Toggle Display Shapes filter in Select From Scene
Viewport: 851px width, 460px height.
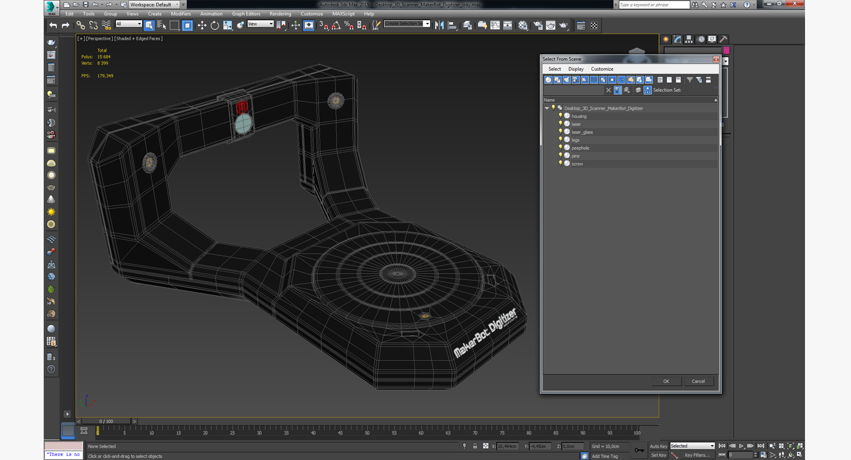[557, 80]
